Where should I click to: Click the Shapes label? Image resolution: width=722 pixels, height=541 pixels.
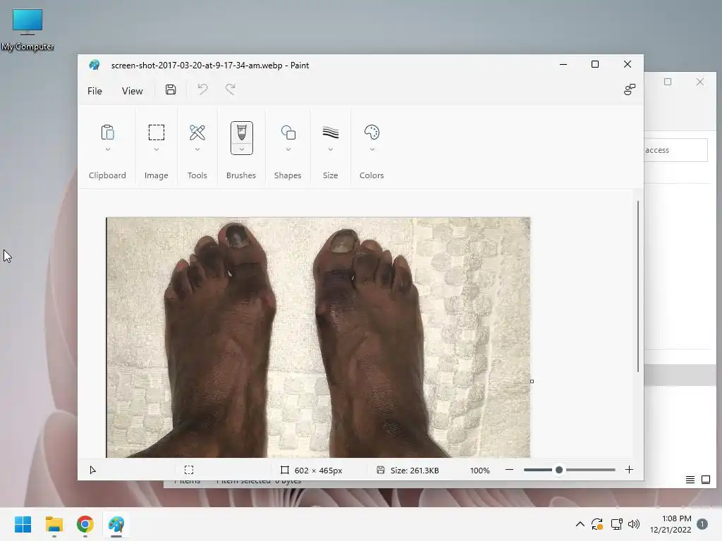tap(288, 175)
